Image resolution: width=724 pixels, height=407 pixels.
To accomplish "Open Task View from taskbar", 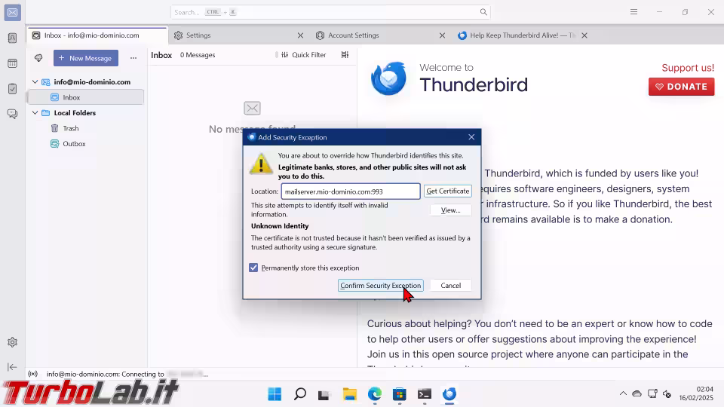I will coord(324,394).
